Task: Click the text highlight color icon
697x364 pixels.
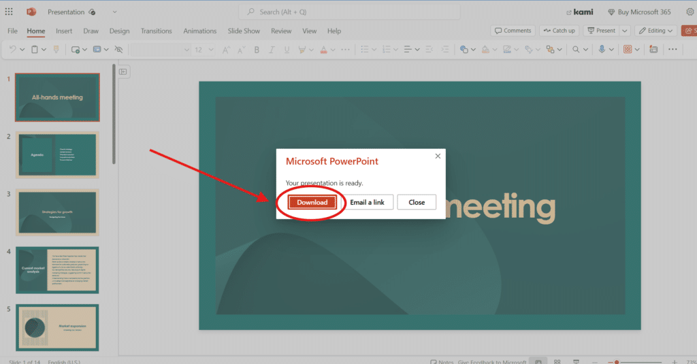Action: (x=302, y=50)
